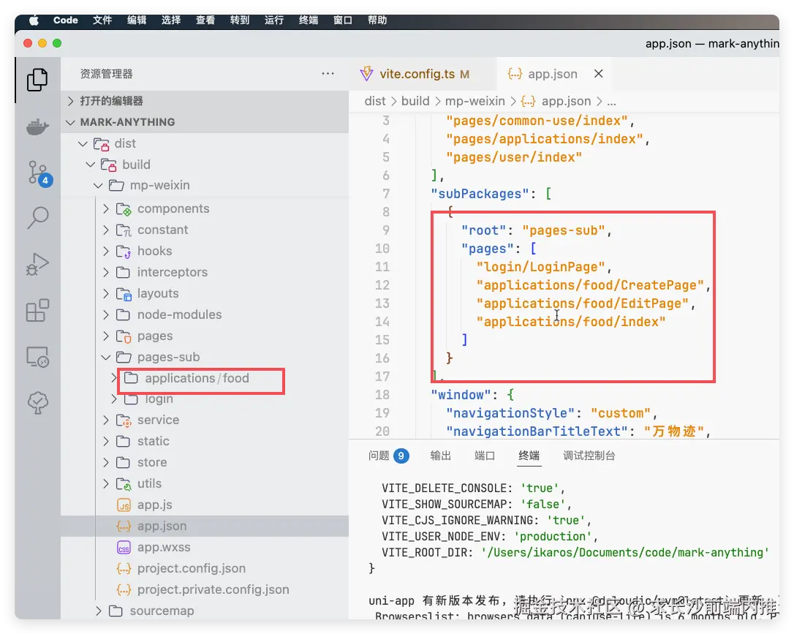Screen dimensions: 794x634
Task: Expand the node-modules folder chevron
Action: pyautogui.click(x=106, y=315)
